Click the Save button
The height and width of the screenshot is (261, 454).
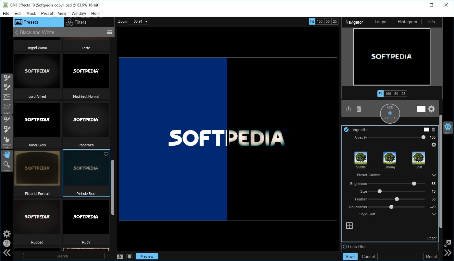350,256
